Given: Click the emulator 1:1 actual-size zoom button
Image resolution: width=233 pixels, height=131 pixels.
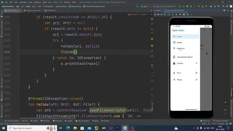Looking at the screenshot, I should (225, 110).
